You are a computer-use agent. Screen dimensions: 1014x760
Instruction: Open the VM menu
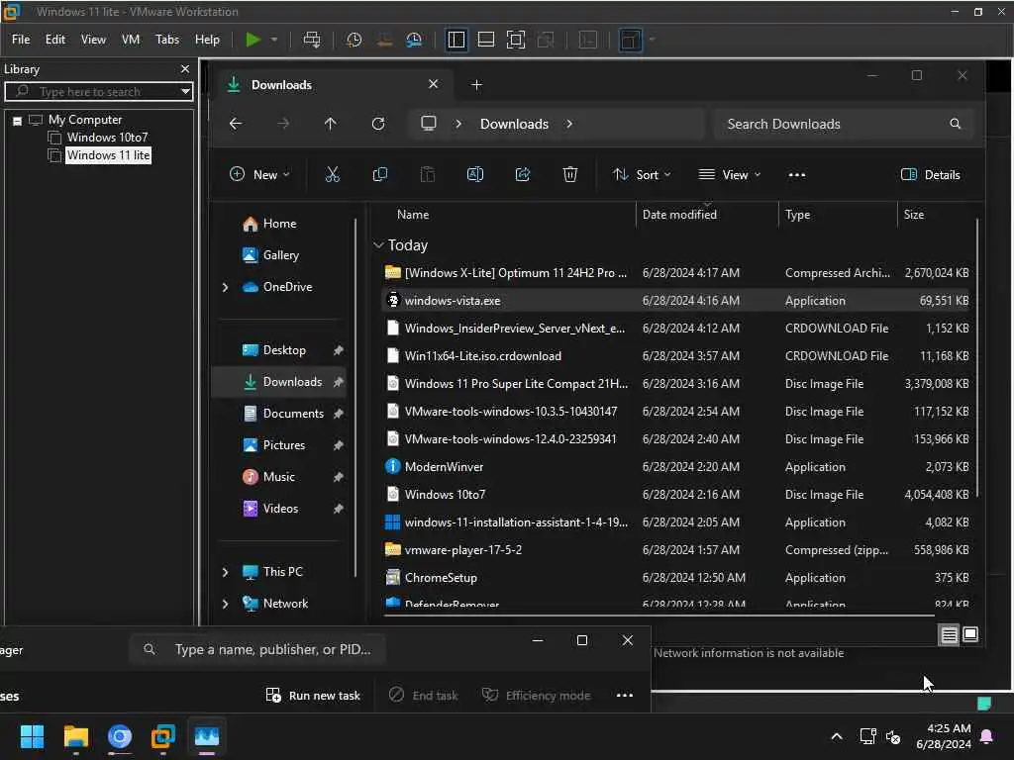(131, 40)
